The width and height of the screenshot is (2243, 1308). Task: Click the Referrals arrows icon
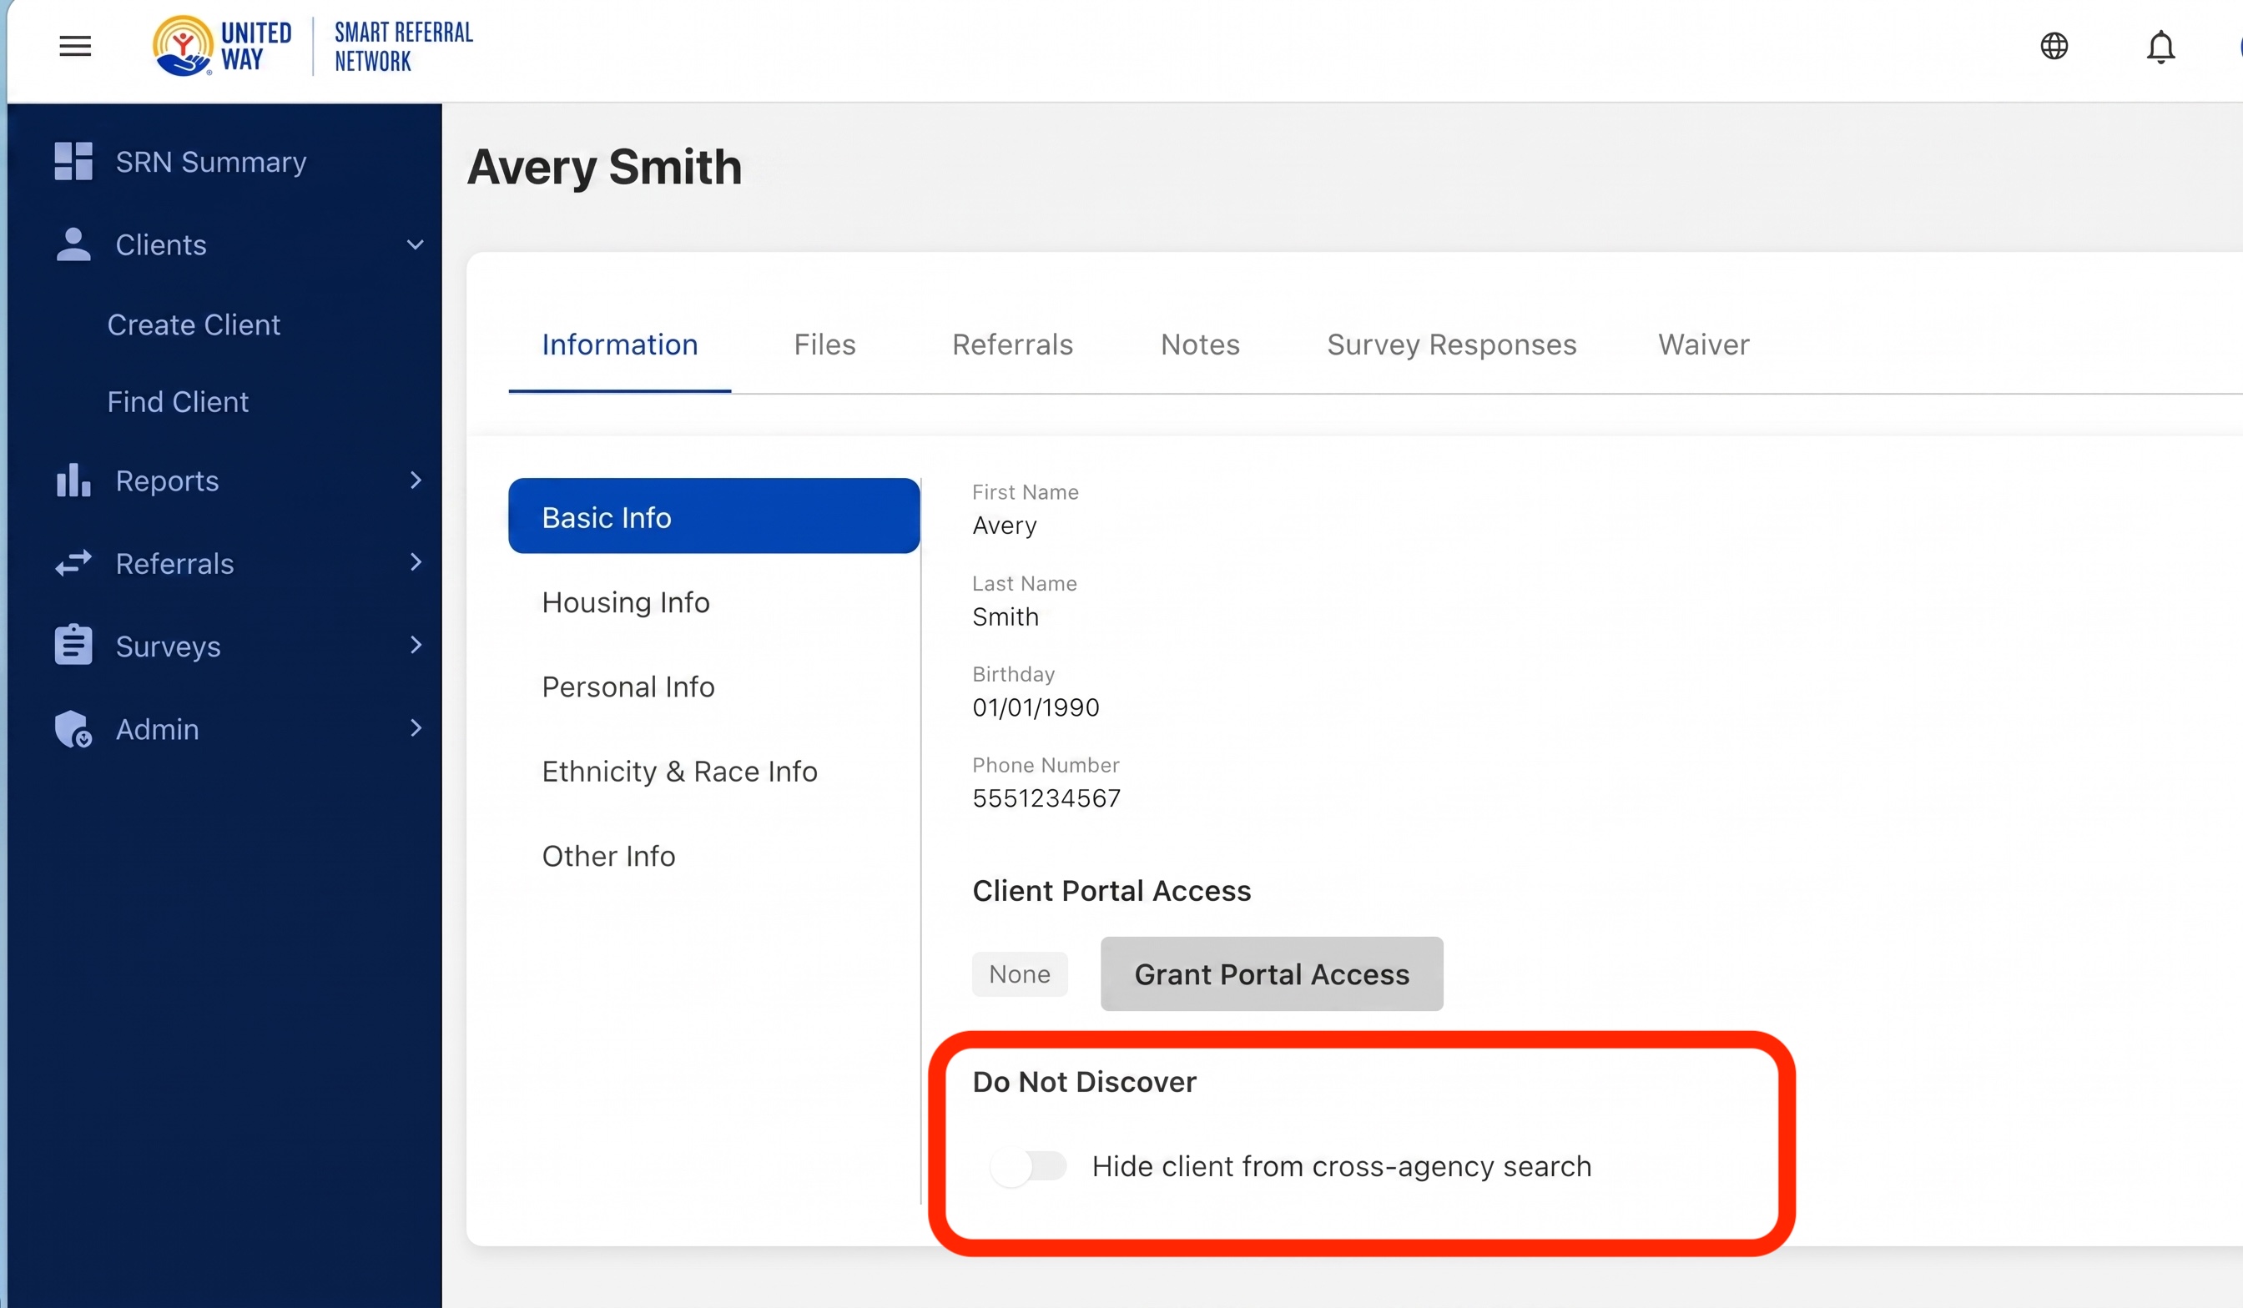(x=73, y=562)
